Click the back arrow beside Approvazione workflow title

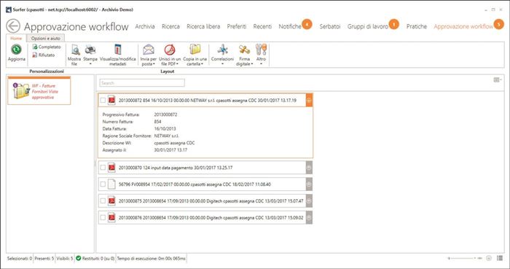pyautogui.click(x=13, y=26)
